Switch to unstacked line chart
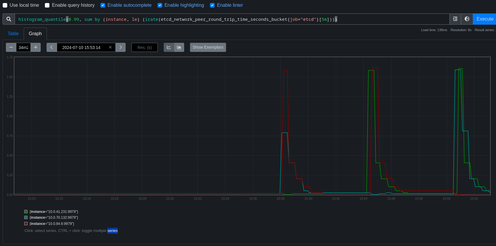Screen dimensions: 496x246 coord(169,47)
